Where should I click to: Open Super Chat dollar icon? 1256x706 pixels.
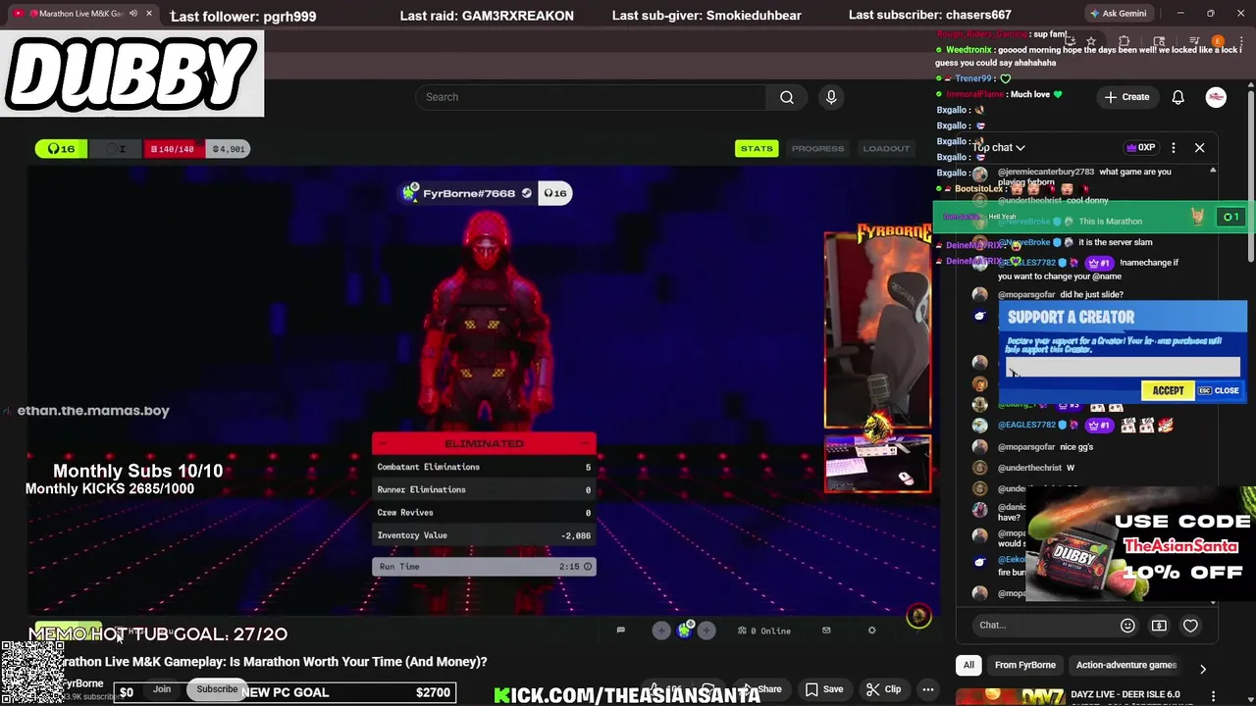pyautogui.click(x=1159, y=626)
